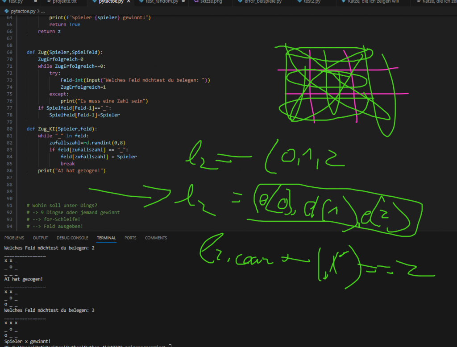Click the Python icon on the test_random.py tab

coord(140,2)
